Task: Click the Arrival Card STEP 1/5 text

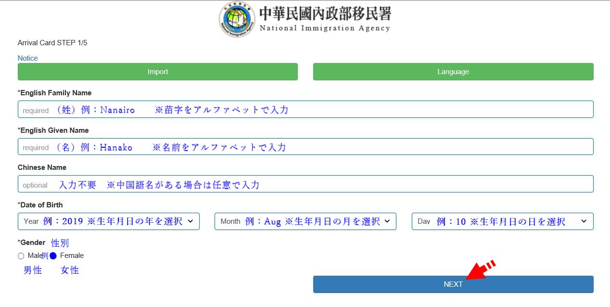Action: click(52, 43)
